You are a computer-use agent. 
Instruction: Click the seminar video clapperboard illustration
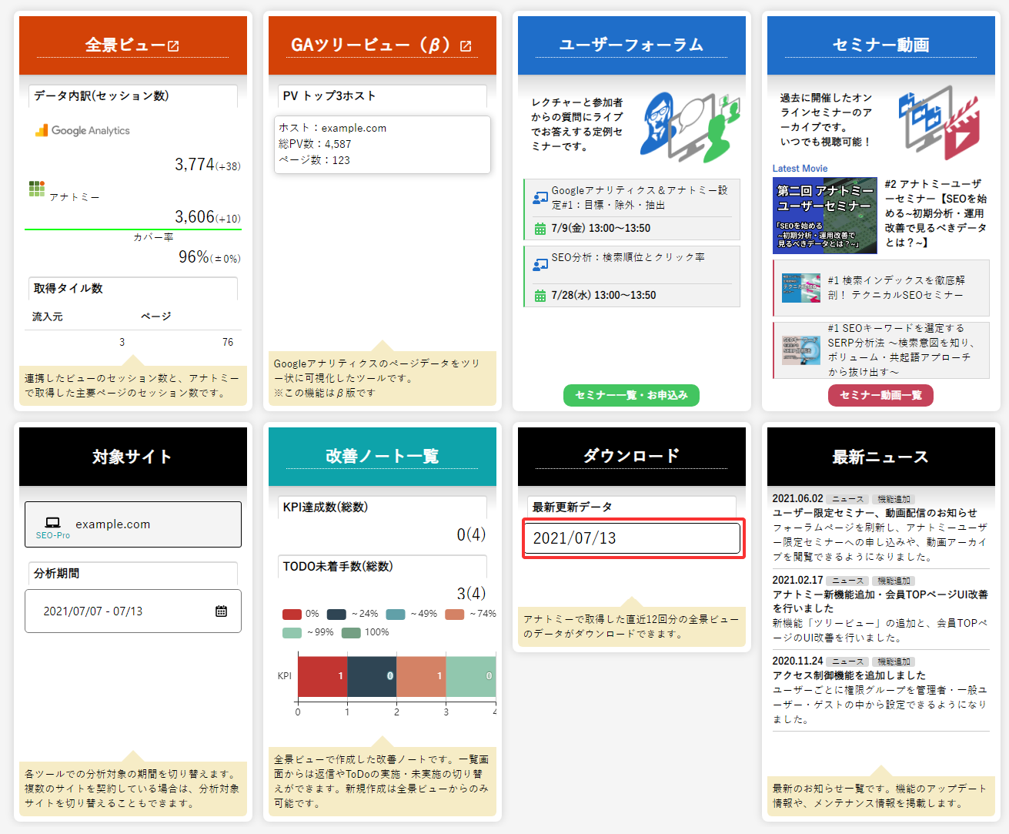pos(939,123)
